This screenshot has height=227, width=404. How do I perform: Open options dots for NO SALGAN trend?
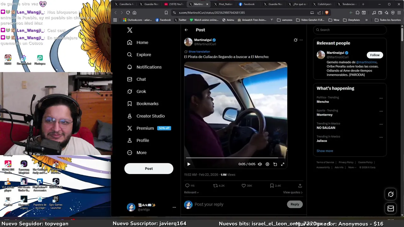click(x=381, y=124)
